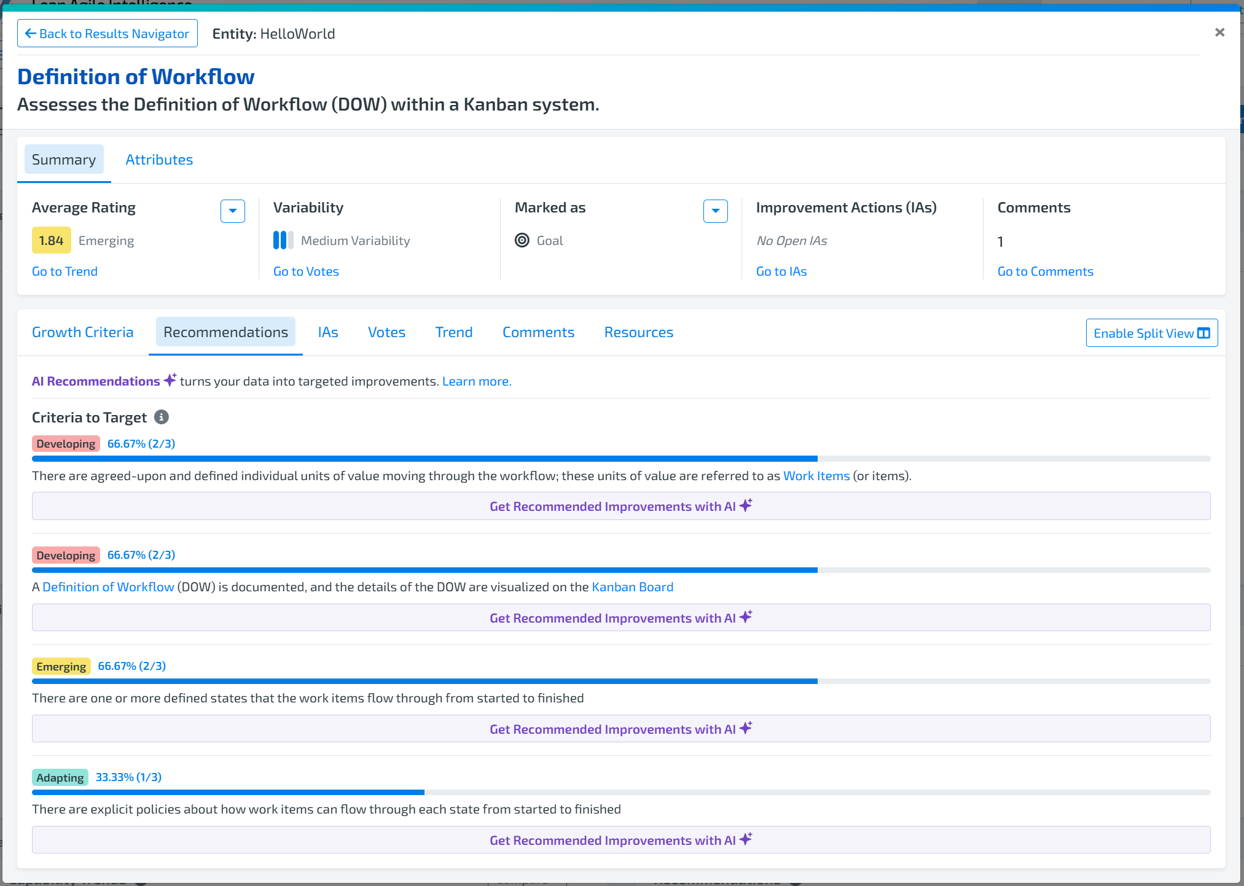Image resolution: width=1244 pixels, height=886 pixels.
Task: Expand the Average Rating dropdown
Action: pyautogui.click(x=232, y=211)
